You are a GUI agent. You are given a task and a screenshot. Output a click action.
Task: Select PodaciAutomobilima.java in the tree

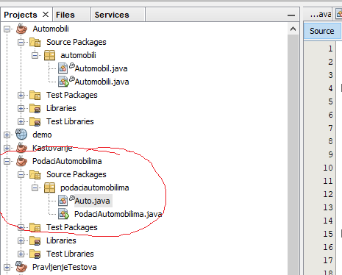click(118, 214)
